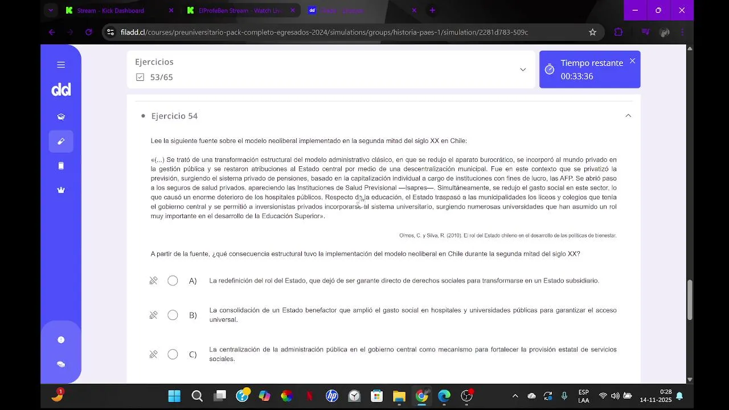Open taskbar Search
The height and width of the screenshot is (410, 729).
pos(197,396)
